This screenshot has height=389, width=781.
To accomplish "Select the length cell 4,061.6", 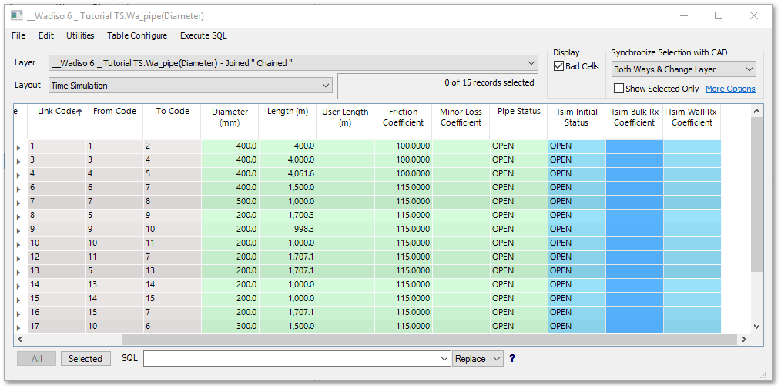I will pos(287,173).
